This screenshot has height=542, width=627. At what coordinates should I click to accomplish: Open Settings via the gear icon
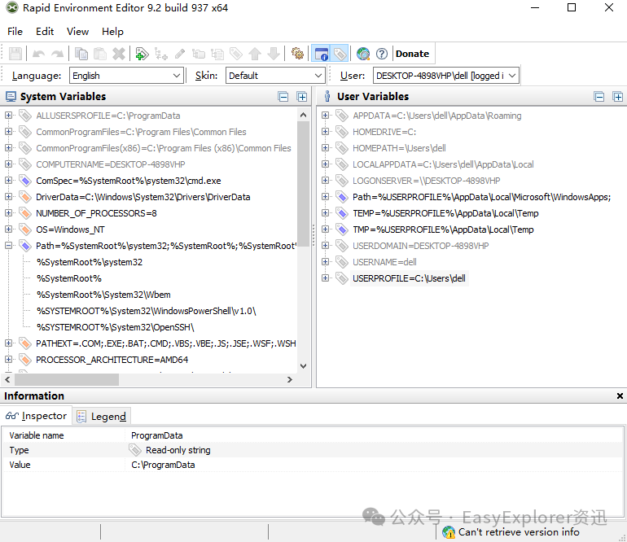pos(297,54)
